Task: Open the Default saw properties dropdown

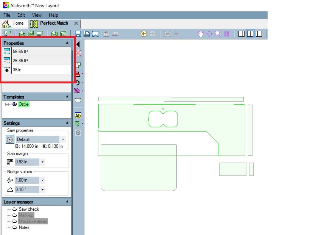Action: 63,139
